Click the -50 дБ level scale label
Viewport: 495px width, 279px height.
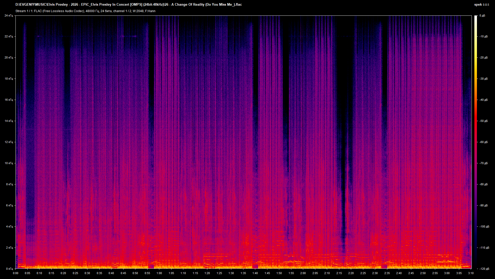point(484,121)
